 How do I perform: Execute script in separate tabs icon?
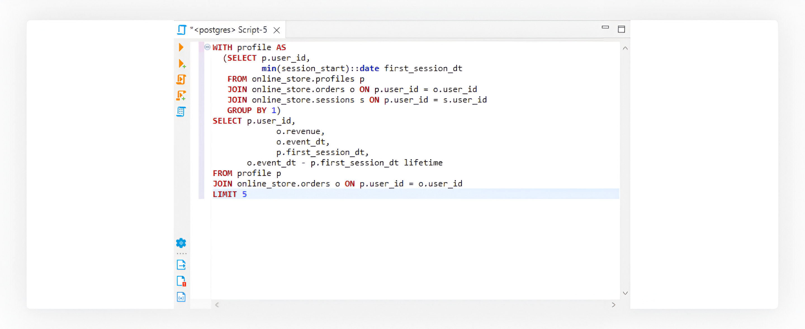tap(181, 96)
